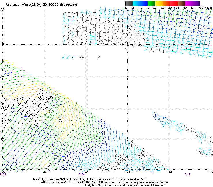Click the latitude label '46' on left axis

coord(2,77)
